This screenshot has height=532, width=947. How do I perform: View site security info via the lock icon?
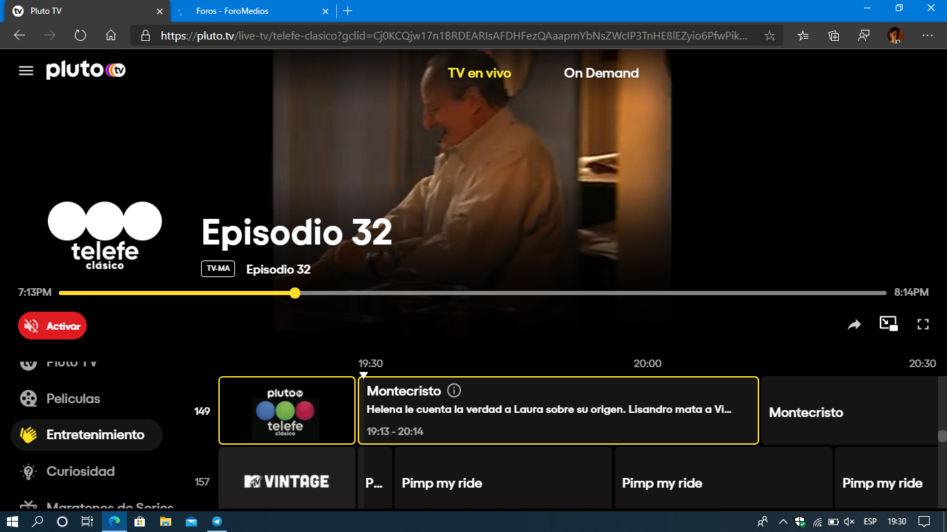[145, 35]
